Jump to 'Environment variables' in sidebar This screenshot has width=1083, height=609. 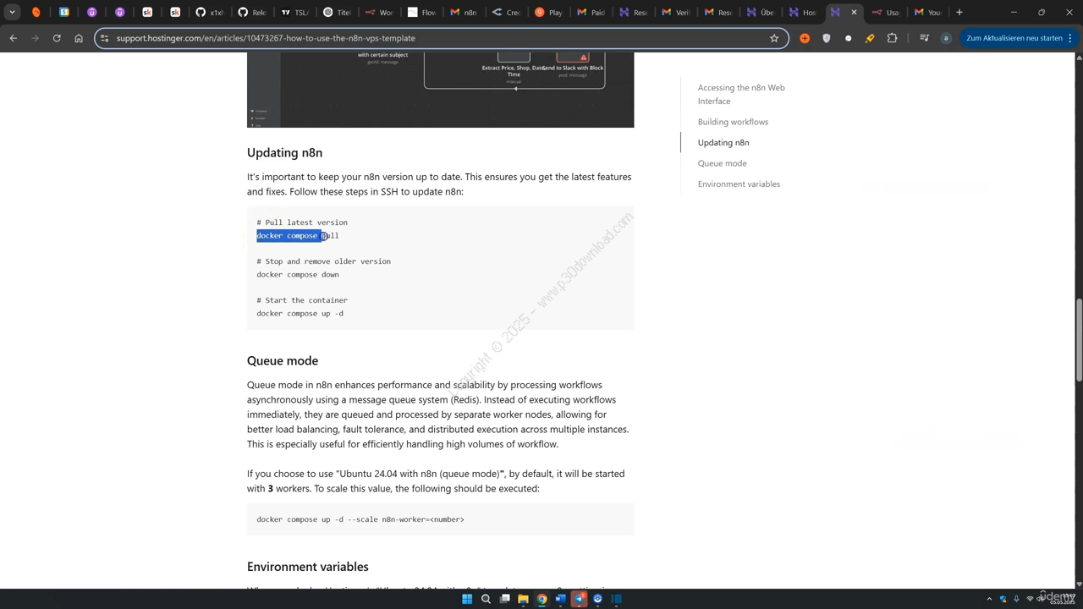point(739,184)
